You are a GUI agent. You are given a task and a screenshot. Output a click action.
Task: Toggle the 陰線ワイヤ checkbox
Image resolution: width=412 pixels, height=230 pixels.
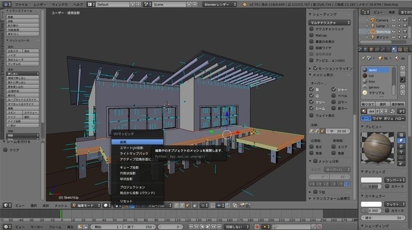(x=312, y=48)
